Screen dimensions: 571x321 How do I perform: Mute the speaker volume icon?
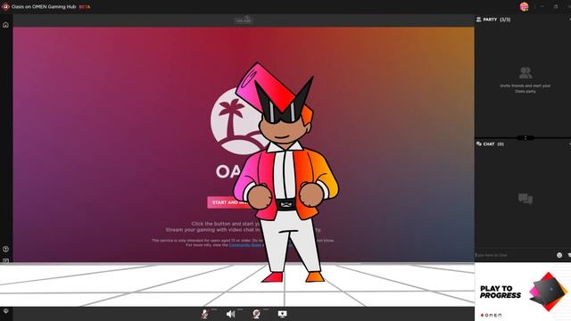coord(230,314)
